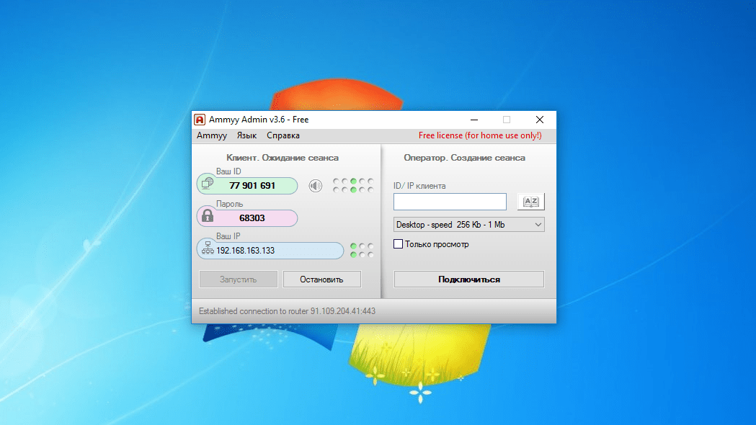
Task: Open the Справка help menu
Action: click(283, 135)
